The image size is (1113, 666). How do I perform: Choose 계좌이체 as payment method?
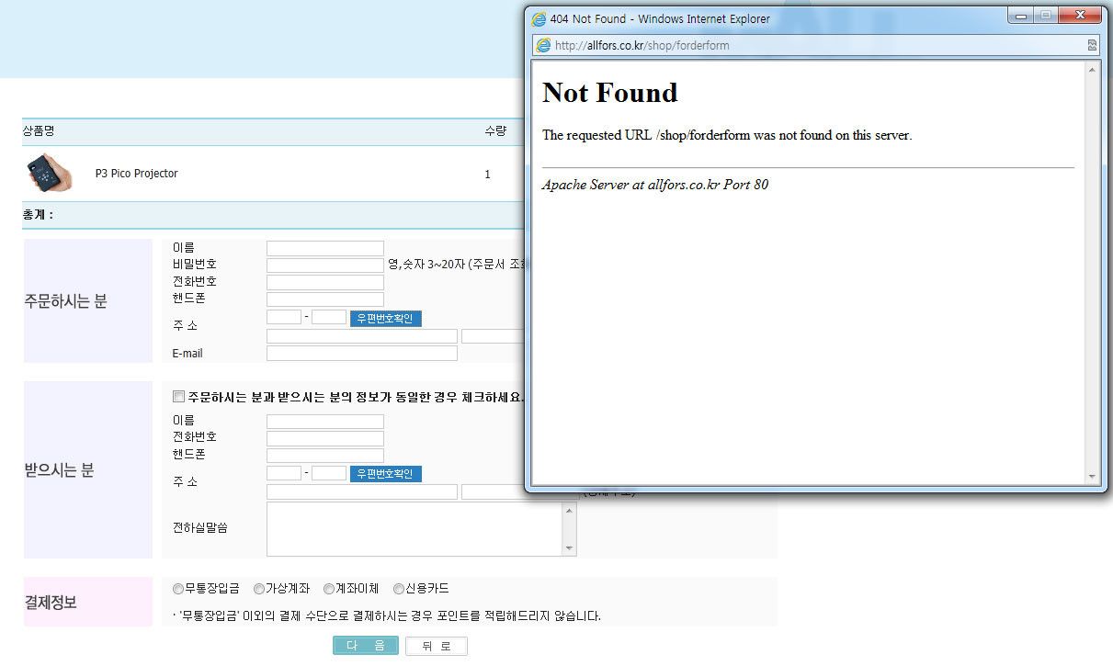pyautogui.click(x=329, y=589)
